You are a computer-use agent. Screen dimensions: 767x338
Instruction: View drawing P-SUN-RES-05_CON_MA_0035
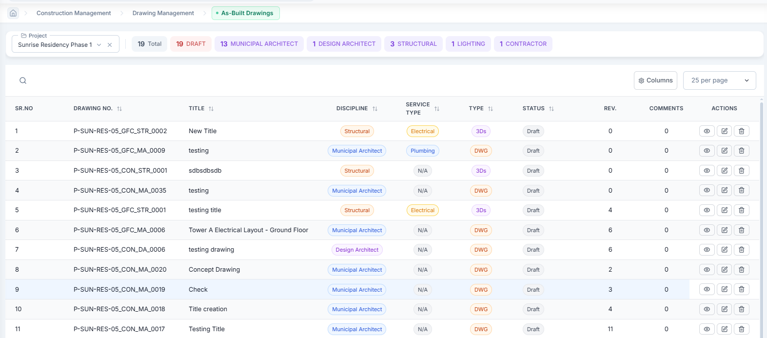point(707,191)
